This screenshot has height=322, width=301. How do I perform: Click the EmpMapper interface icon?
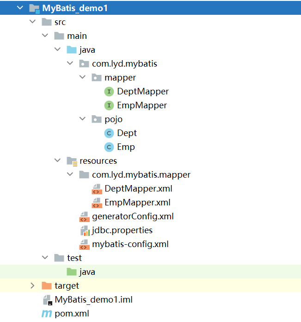pos(109,105)
